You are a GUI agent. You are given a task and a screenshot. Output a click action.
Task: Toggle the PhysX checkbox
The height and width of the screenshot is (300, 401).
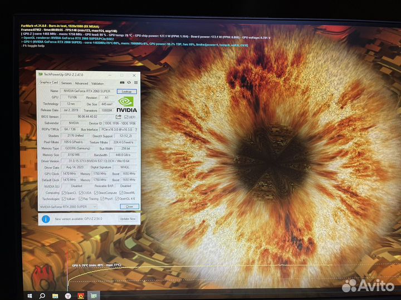(102, 199)
